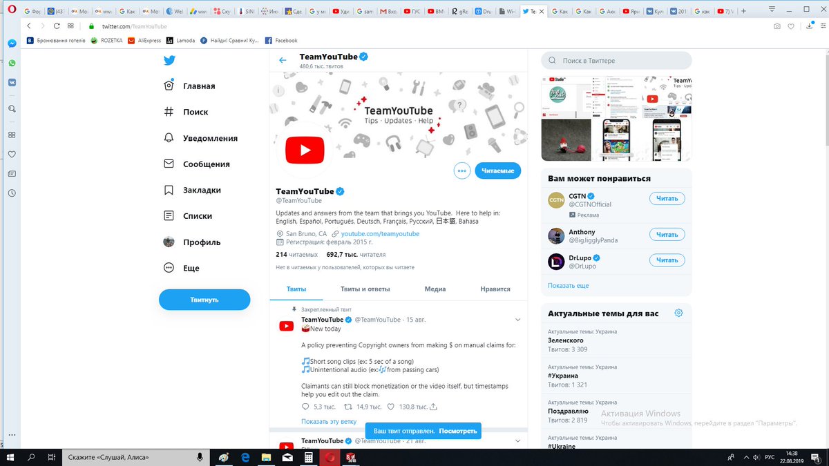This screenshot has width=829, height=466.
Task: Click Показать эту ветку link
Action: click(x=329, y=421)
